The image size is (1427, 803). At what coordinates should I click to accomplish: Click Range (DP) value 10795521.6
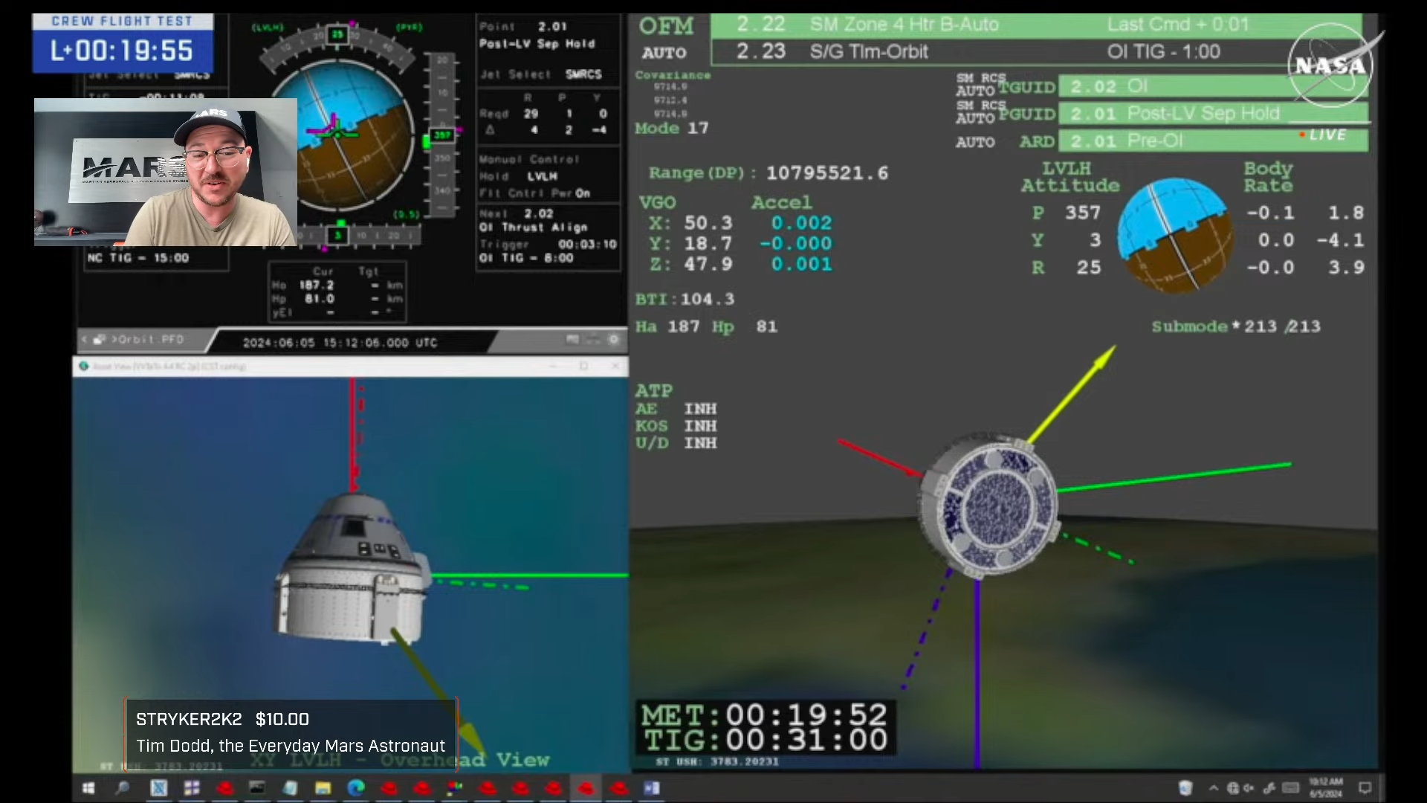pyautogui.click(x=827, y=173)
